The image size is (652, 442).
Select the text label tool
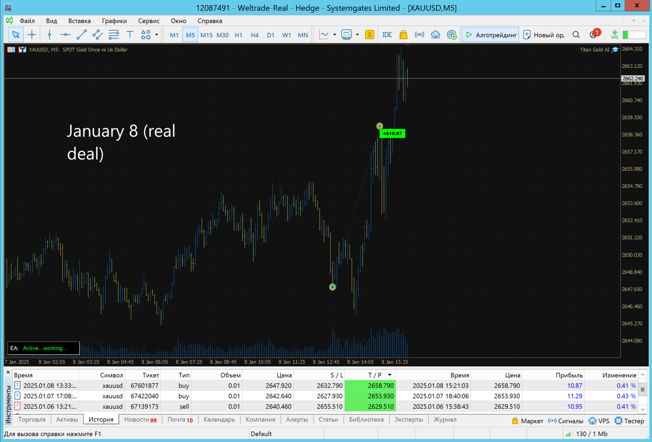(130, 35)
